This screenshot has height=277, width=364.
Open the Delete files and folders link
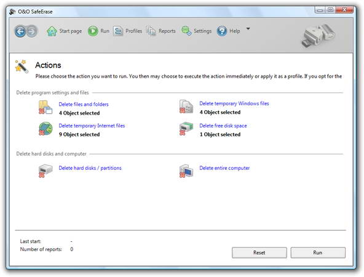(x=84, y=105)
